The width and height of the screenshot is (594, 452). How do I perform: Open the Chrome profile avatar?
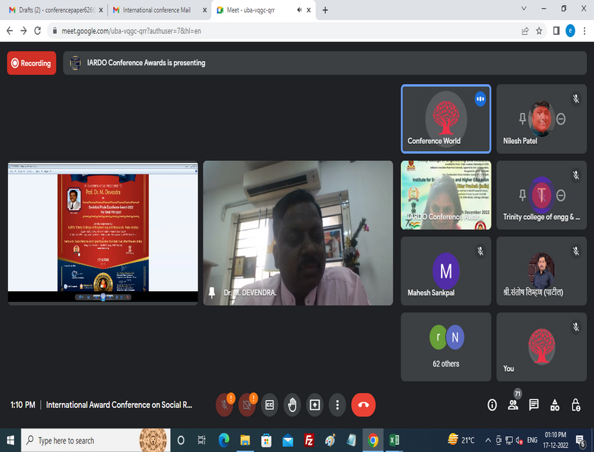(570, 31)
